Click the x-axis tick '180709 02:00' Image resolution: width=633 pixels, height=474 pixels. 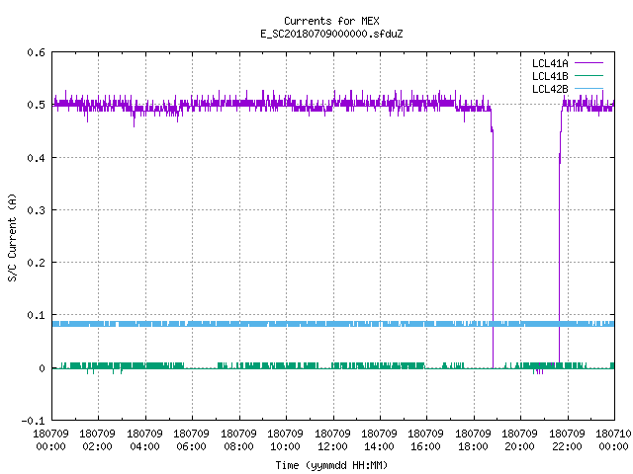click(x=97, y=440)
